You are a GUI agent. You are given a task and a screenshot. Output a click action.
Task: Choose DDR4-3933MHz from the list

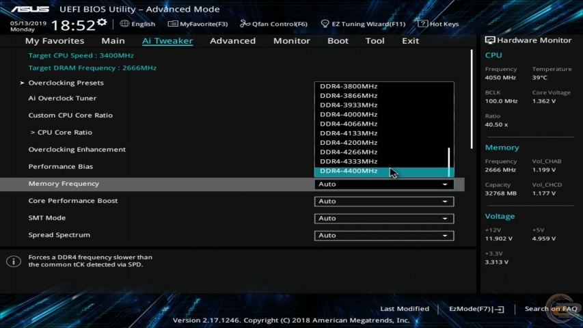tap(349, 105)
